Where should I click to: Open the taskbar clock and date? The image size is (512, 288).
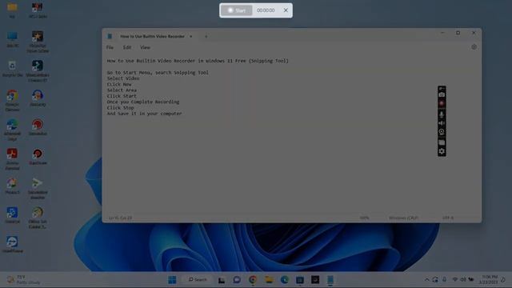pos(489,280)
